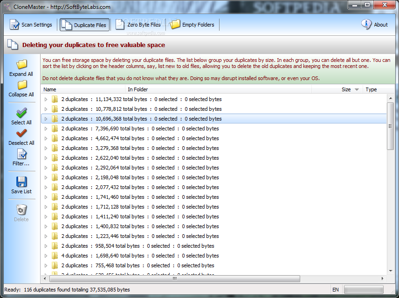Image resolution: width=399 pixels, height=298 pixels.
Task: Expand the 2,198,048 total bytes group
Action: click(x=46, y=178)
